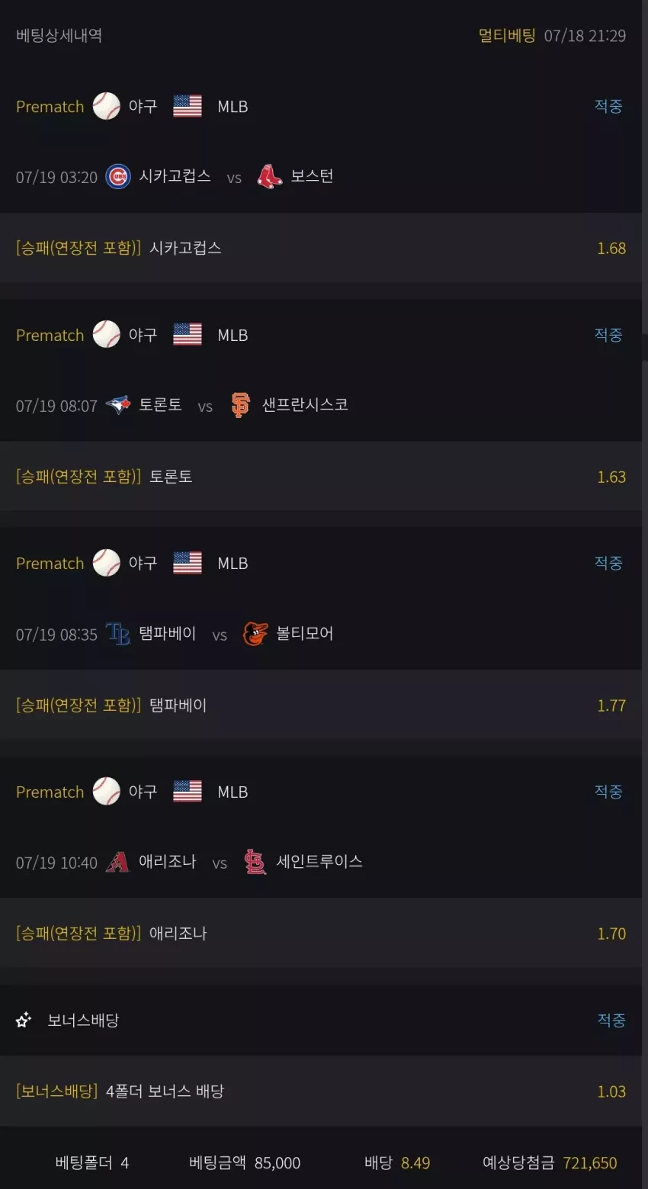648x1189 pixels.
Task: Click the Tampa Bay Rays logo
Action: (117, 633)
